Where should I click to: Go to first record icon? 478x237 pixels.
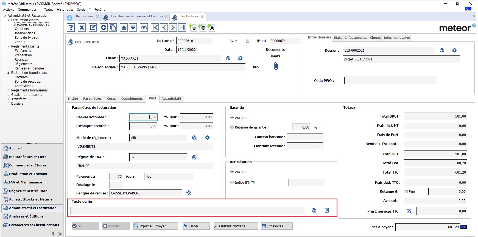[155, 27]
